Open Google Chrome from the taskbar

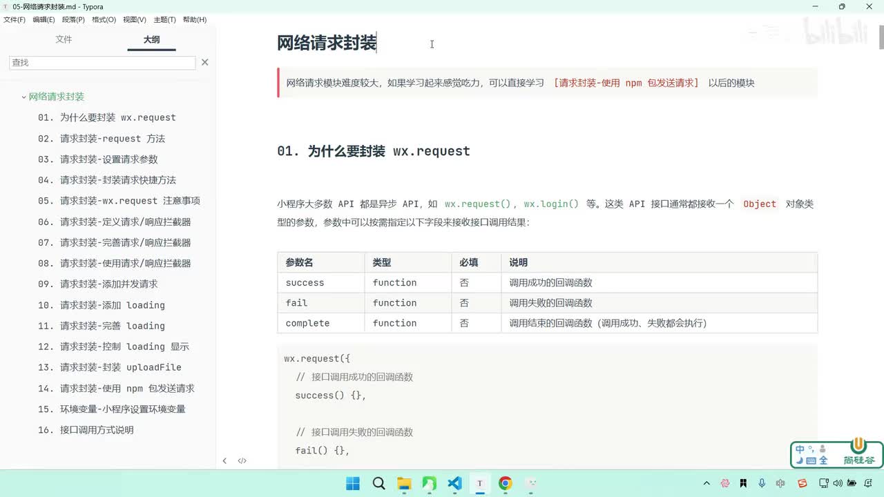506,483
